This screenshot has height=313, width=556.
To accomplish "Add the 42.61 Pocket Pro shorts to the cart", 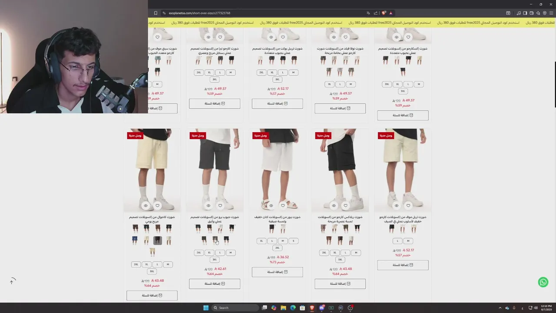I will coord(215,284).
